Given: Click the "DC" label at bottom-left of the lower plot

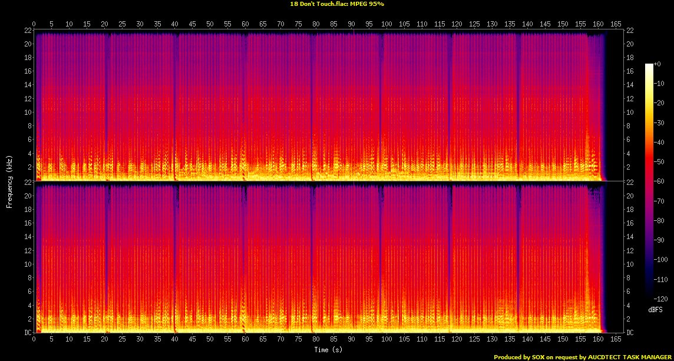Looking at the screenshot, I should tap(28, 333).
